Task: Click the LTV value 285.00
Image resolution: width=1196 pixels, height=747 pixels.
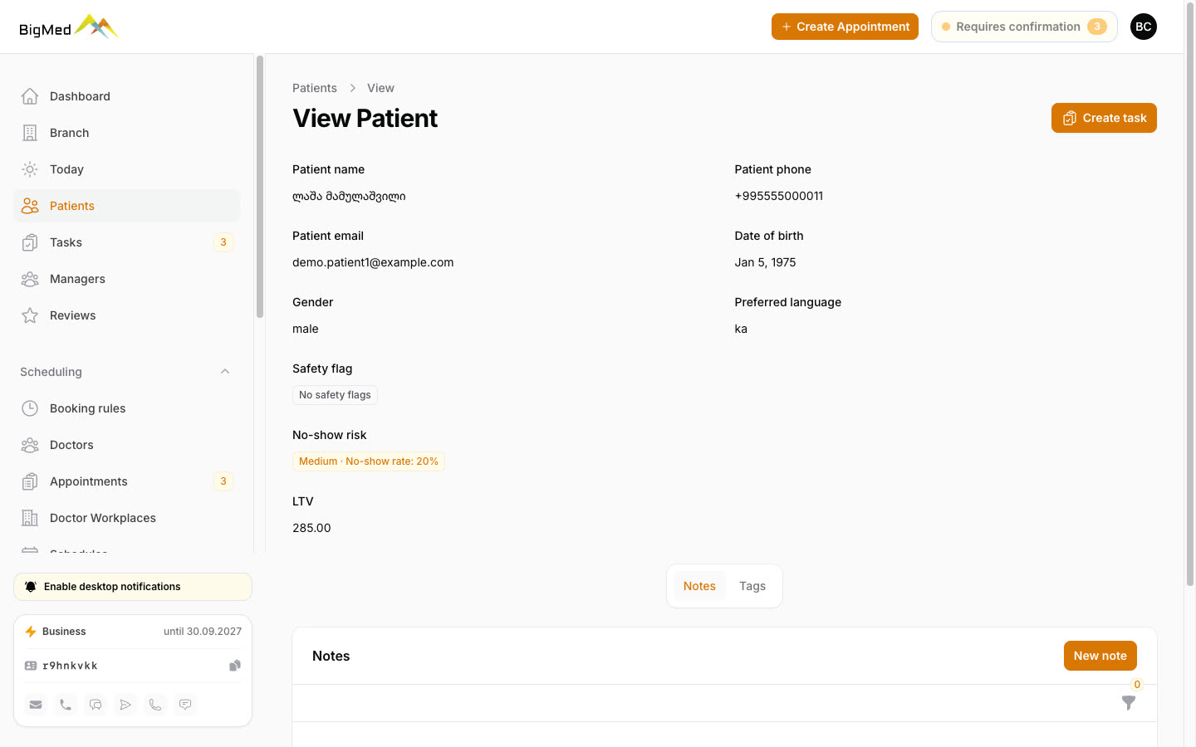Action: [x=311, y=528]
